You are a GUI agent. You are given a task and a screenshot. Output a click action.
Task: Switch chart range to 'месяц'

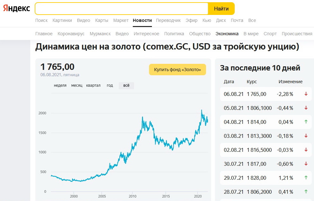[x=77, y=86]
